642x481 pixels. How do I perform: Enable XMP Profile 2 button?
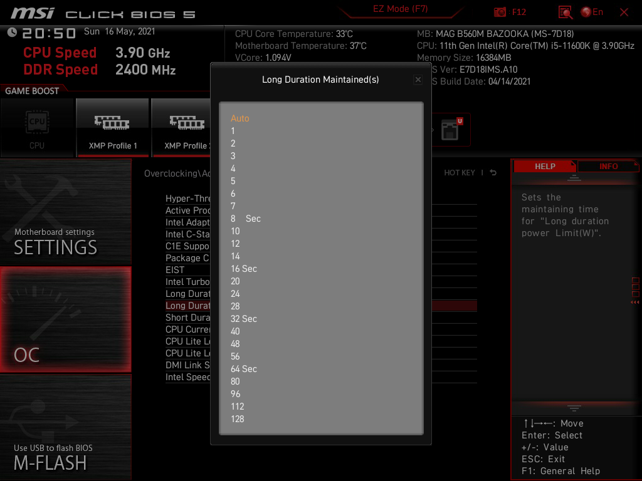181,128
